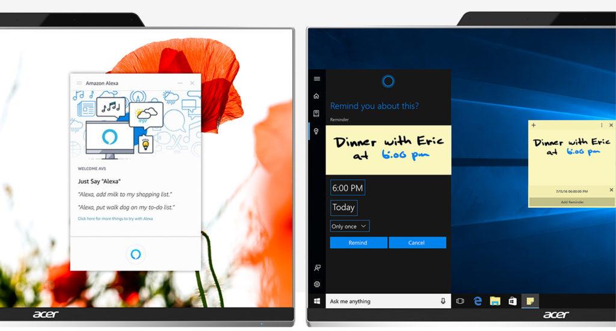Open Cortana Feedback icon
The image size is (616, 331).
pos(317,268)
